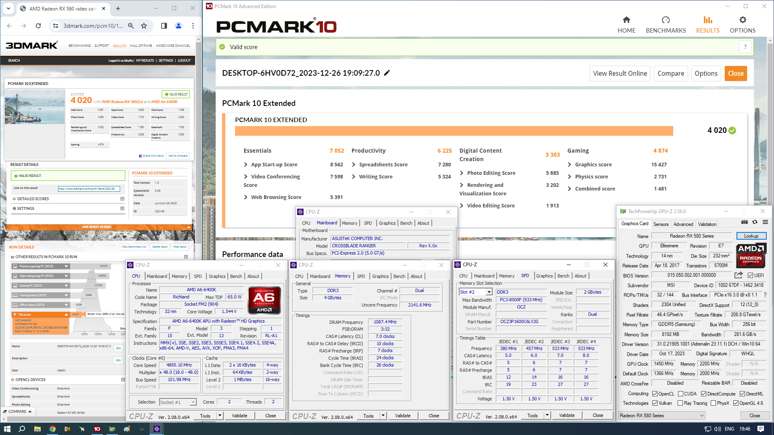Screen dimensions: 774x435
Task: Switch to the Sensors tab in GPU-Z
Action: pyautogui.click(x=661, y=224)
